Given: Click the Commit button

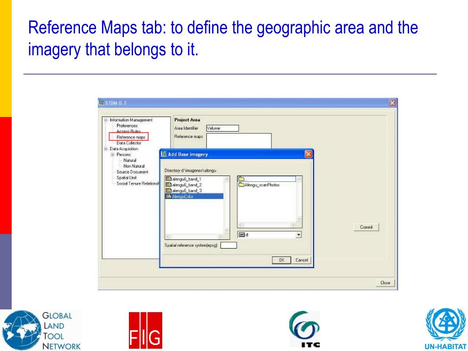Looking at the screenshot, I should 366,227.
